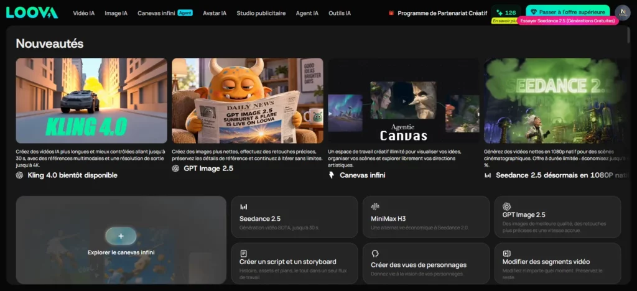Screen dimensions: 637x291
Task: Open the user profile avatar
Action: pos(622,12)
